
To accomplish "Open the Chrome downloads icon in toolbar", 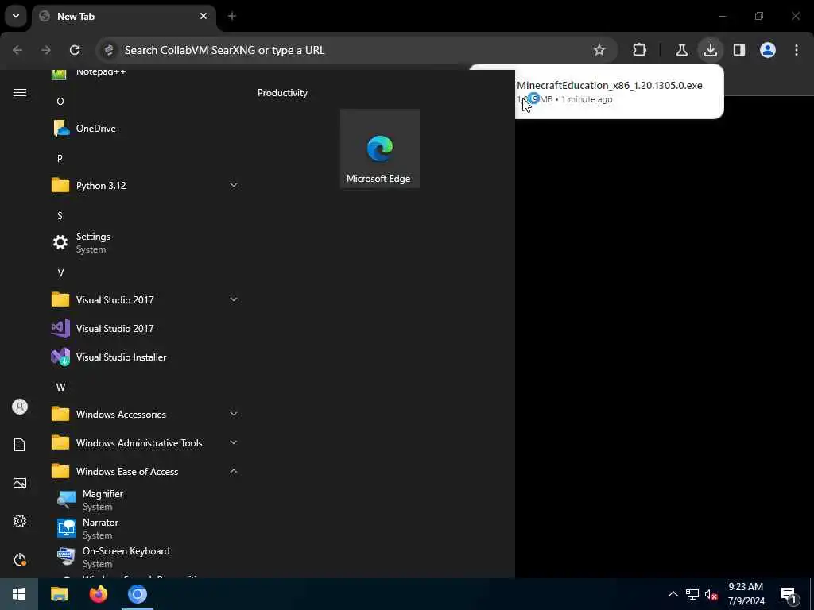I will tap(710, 50).
